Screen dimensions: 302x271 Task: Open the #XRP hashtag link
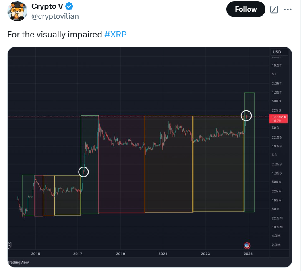(x=116, y=35)
